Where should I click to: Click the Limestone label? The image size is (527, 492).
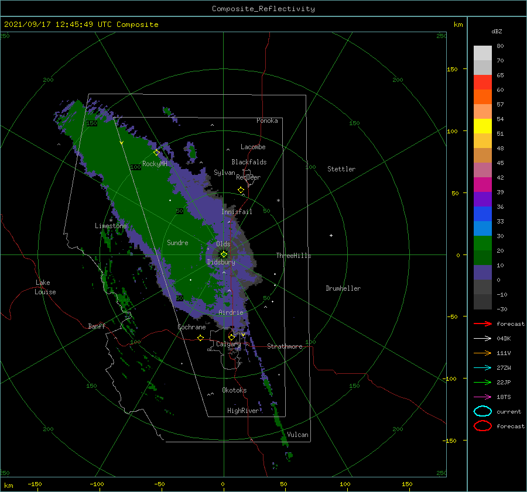pyautogui.click(x=111, y=226)
